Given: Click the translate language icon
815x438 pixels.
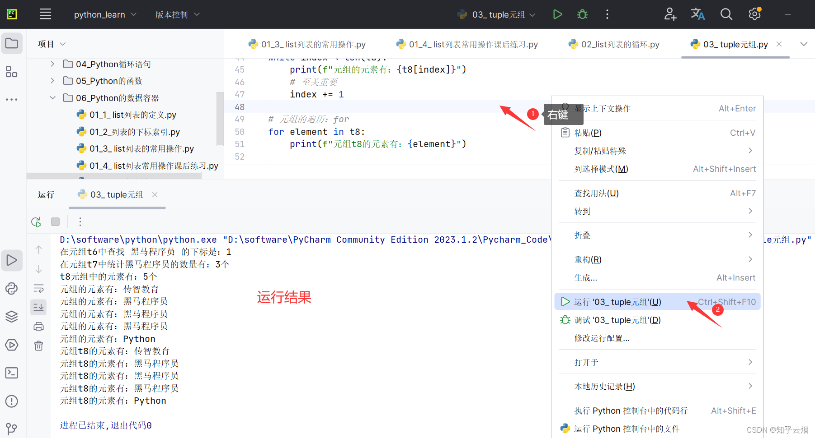Looking at the screenshot, I should click(698, 14).
